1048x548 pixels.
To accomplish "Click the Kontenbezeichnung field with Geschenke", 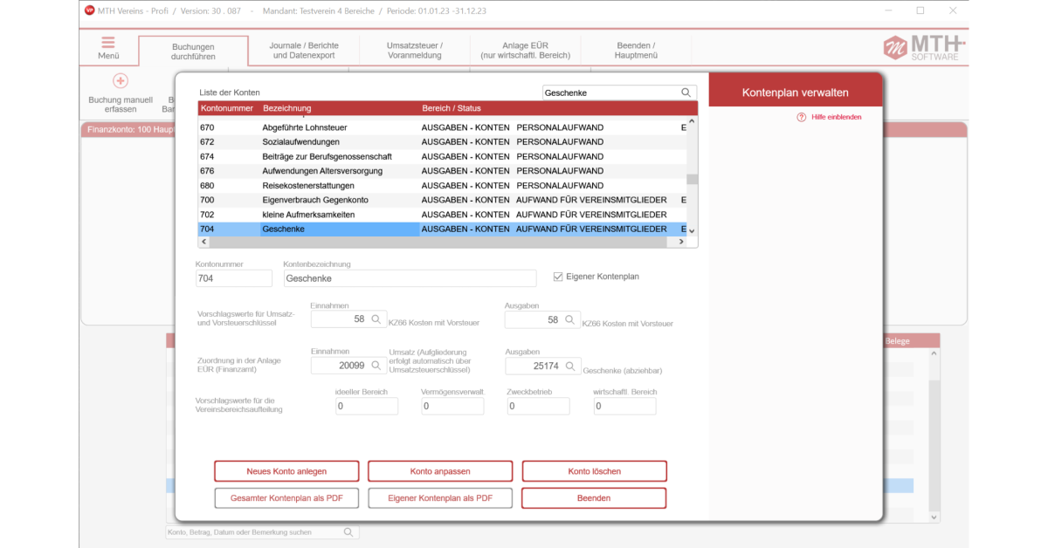I will tap(410, 278).
